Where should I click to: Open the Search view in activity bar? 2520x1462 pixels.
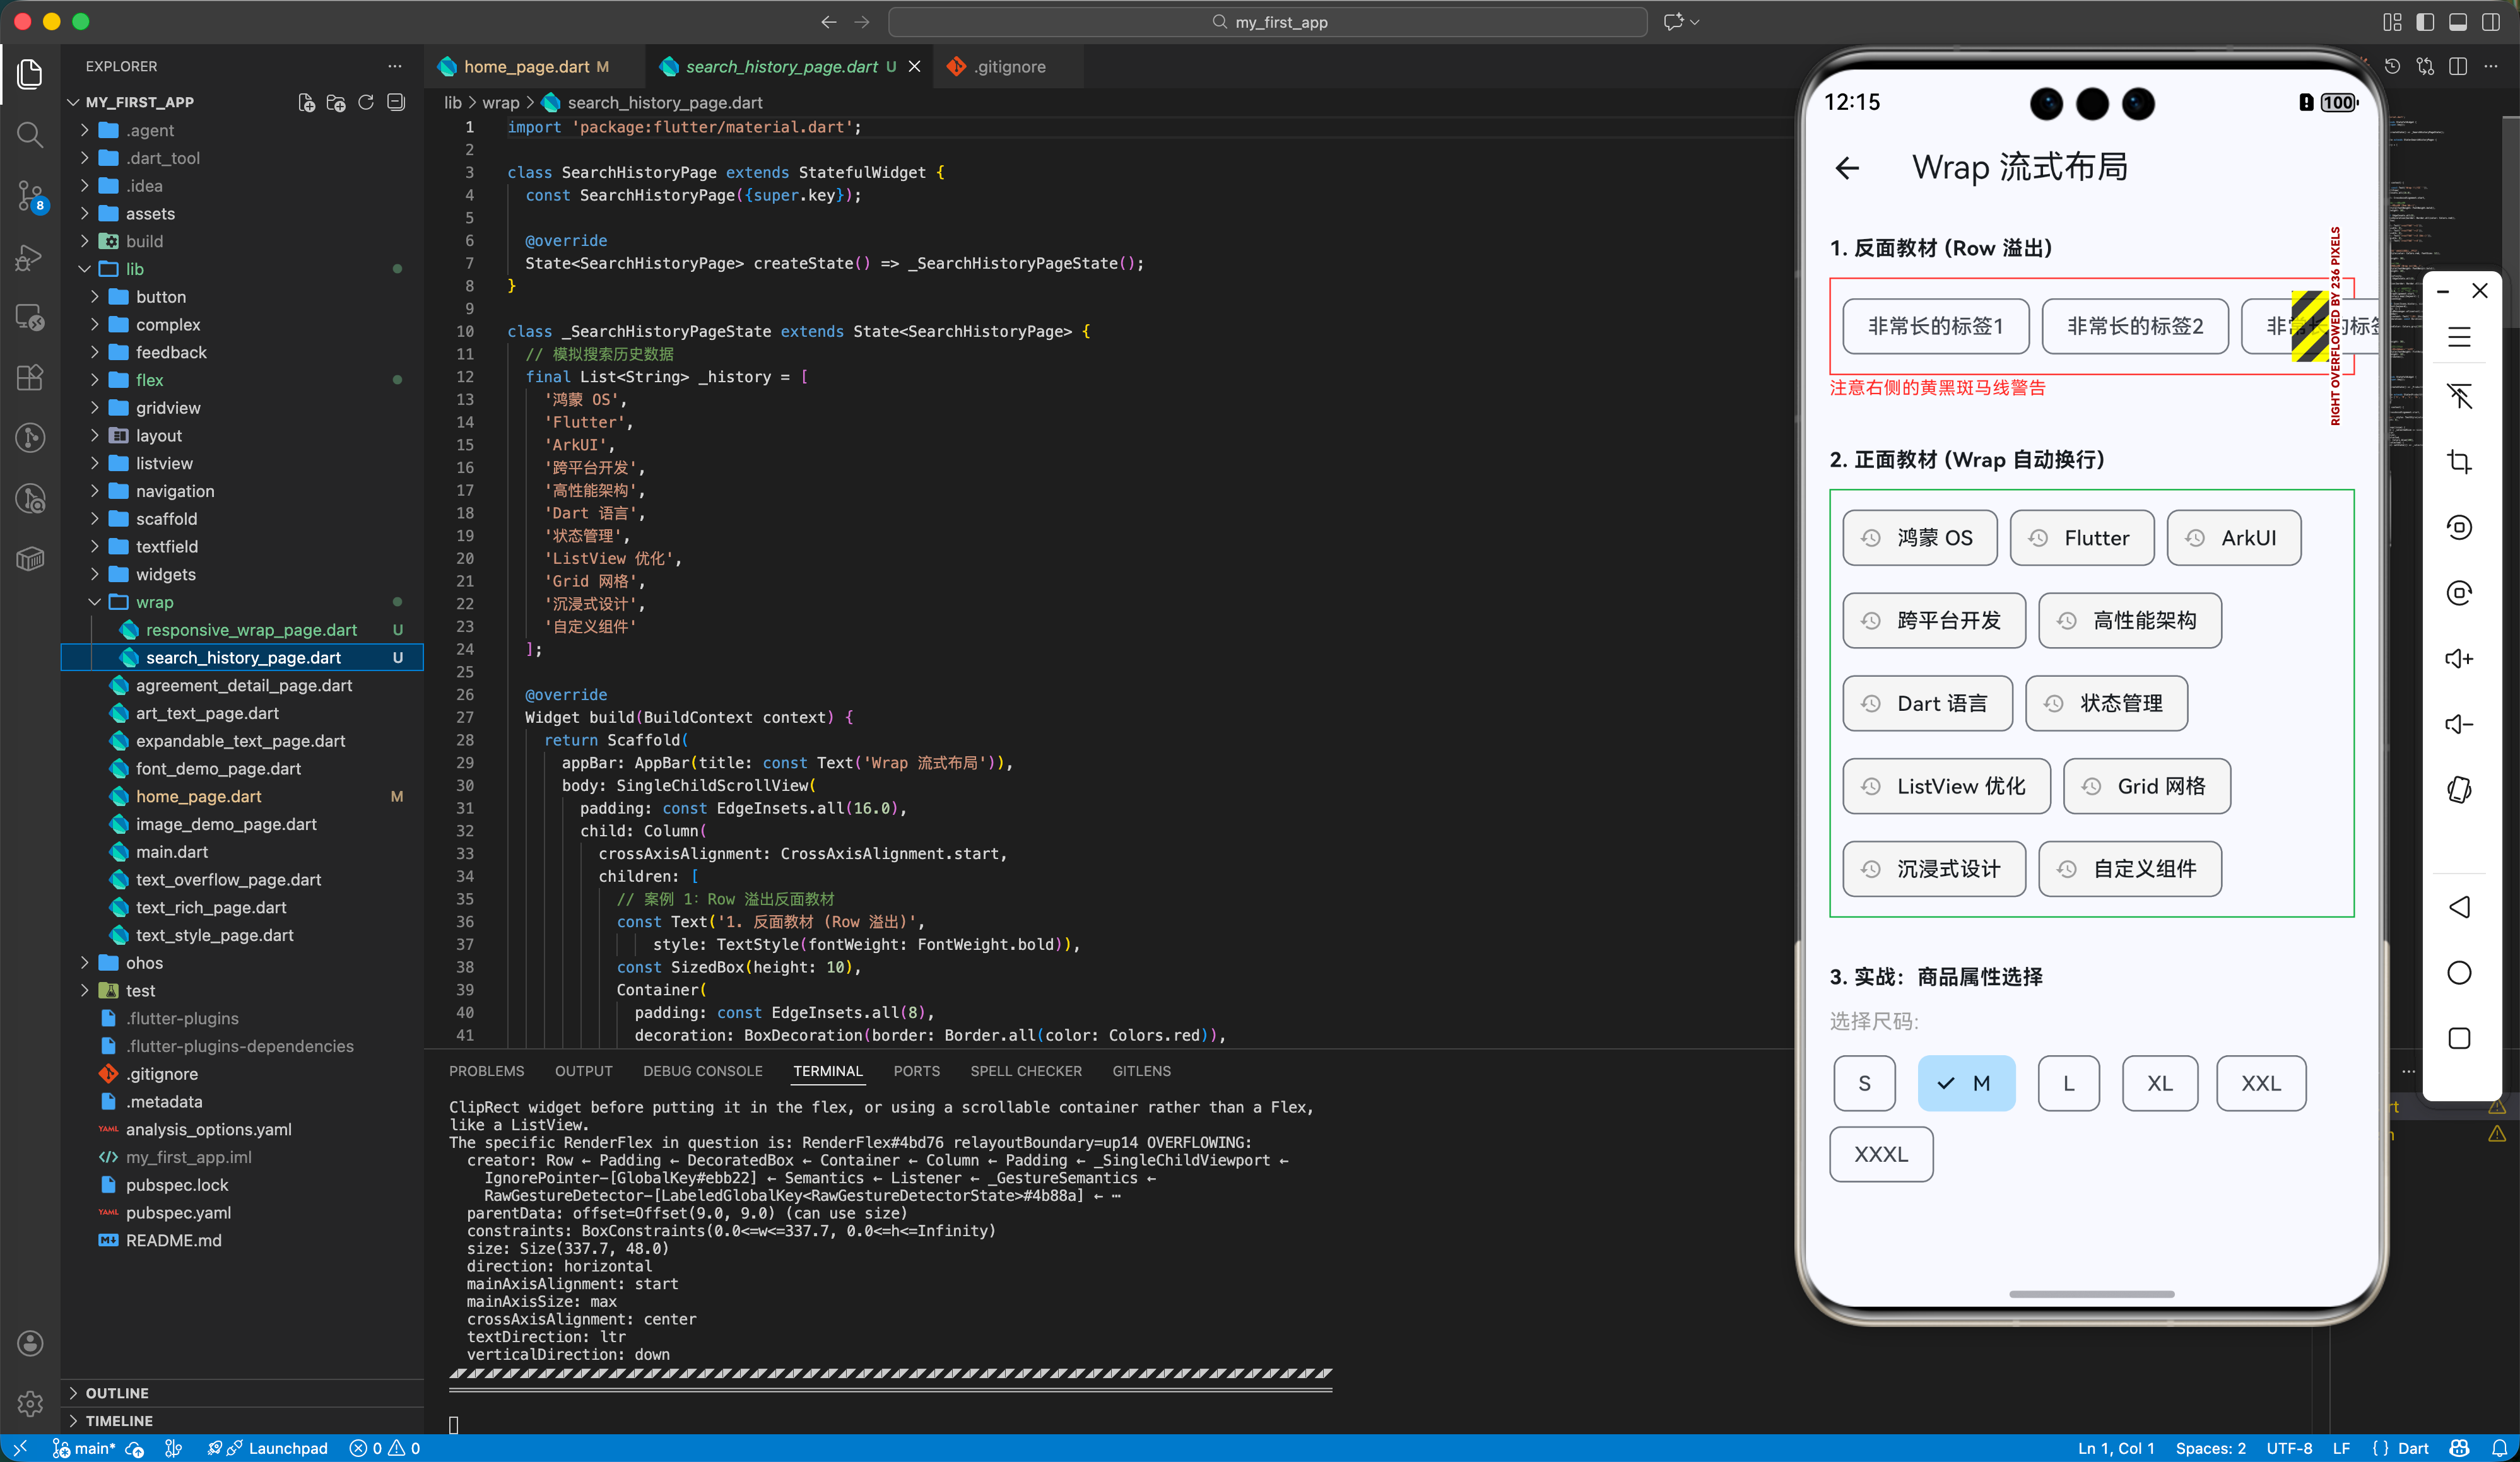pos(30,134)
